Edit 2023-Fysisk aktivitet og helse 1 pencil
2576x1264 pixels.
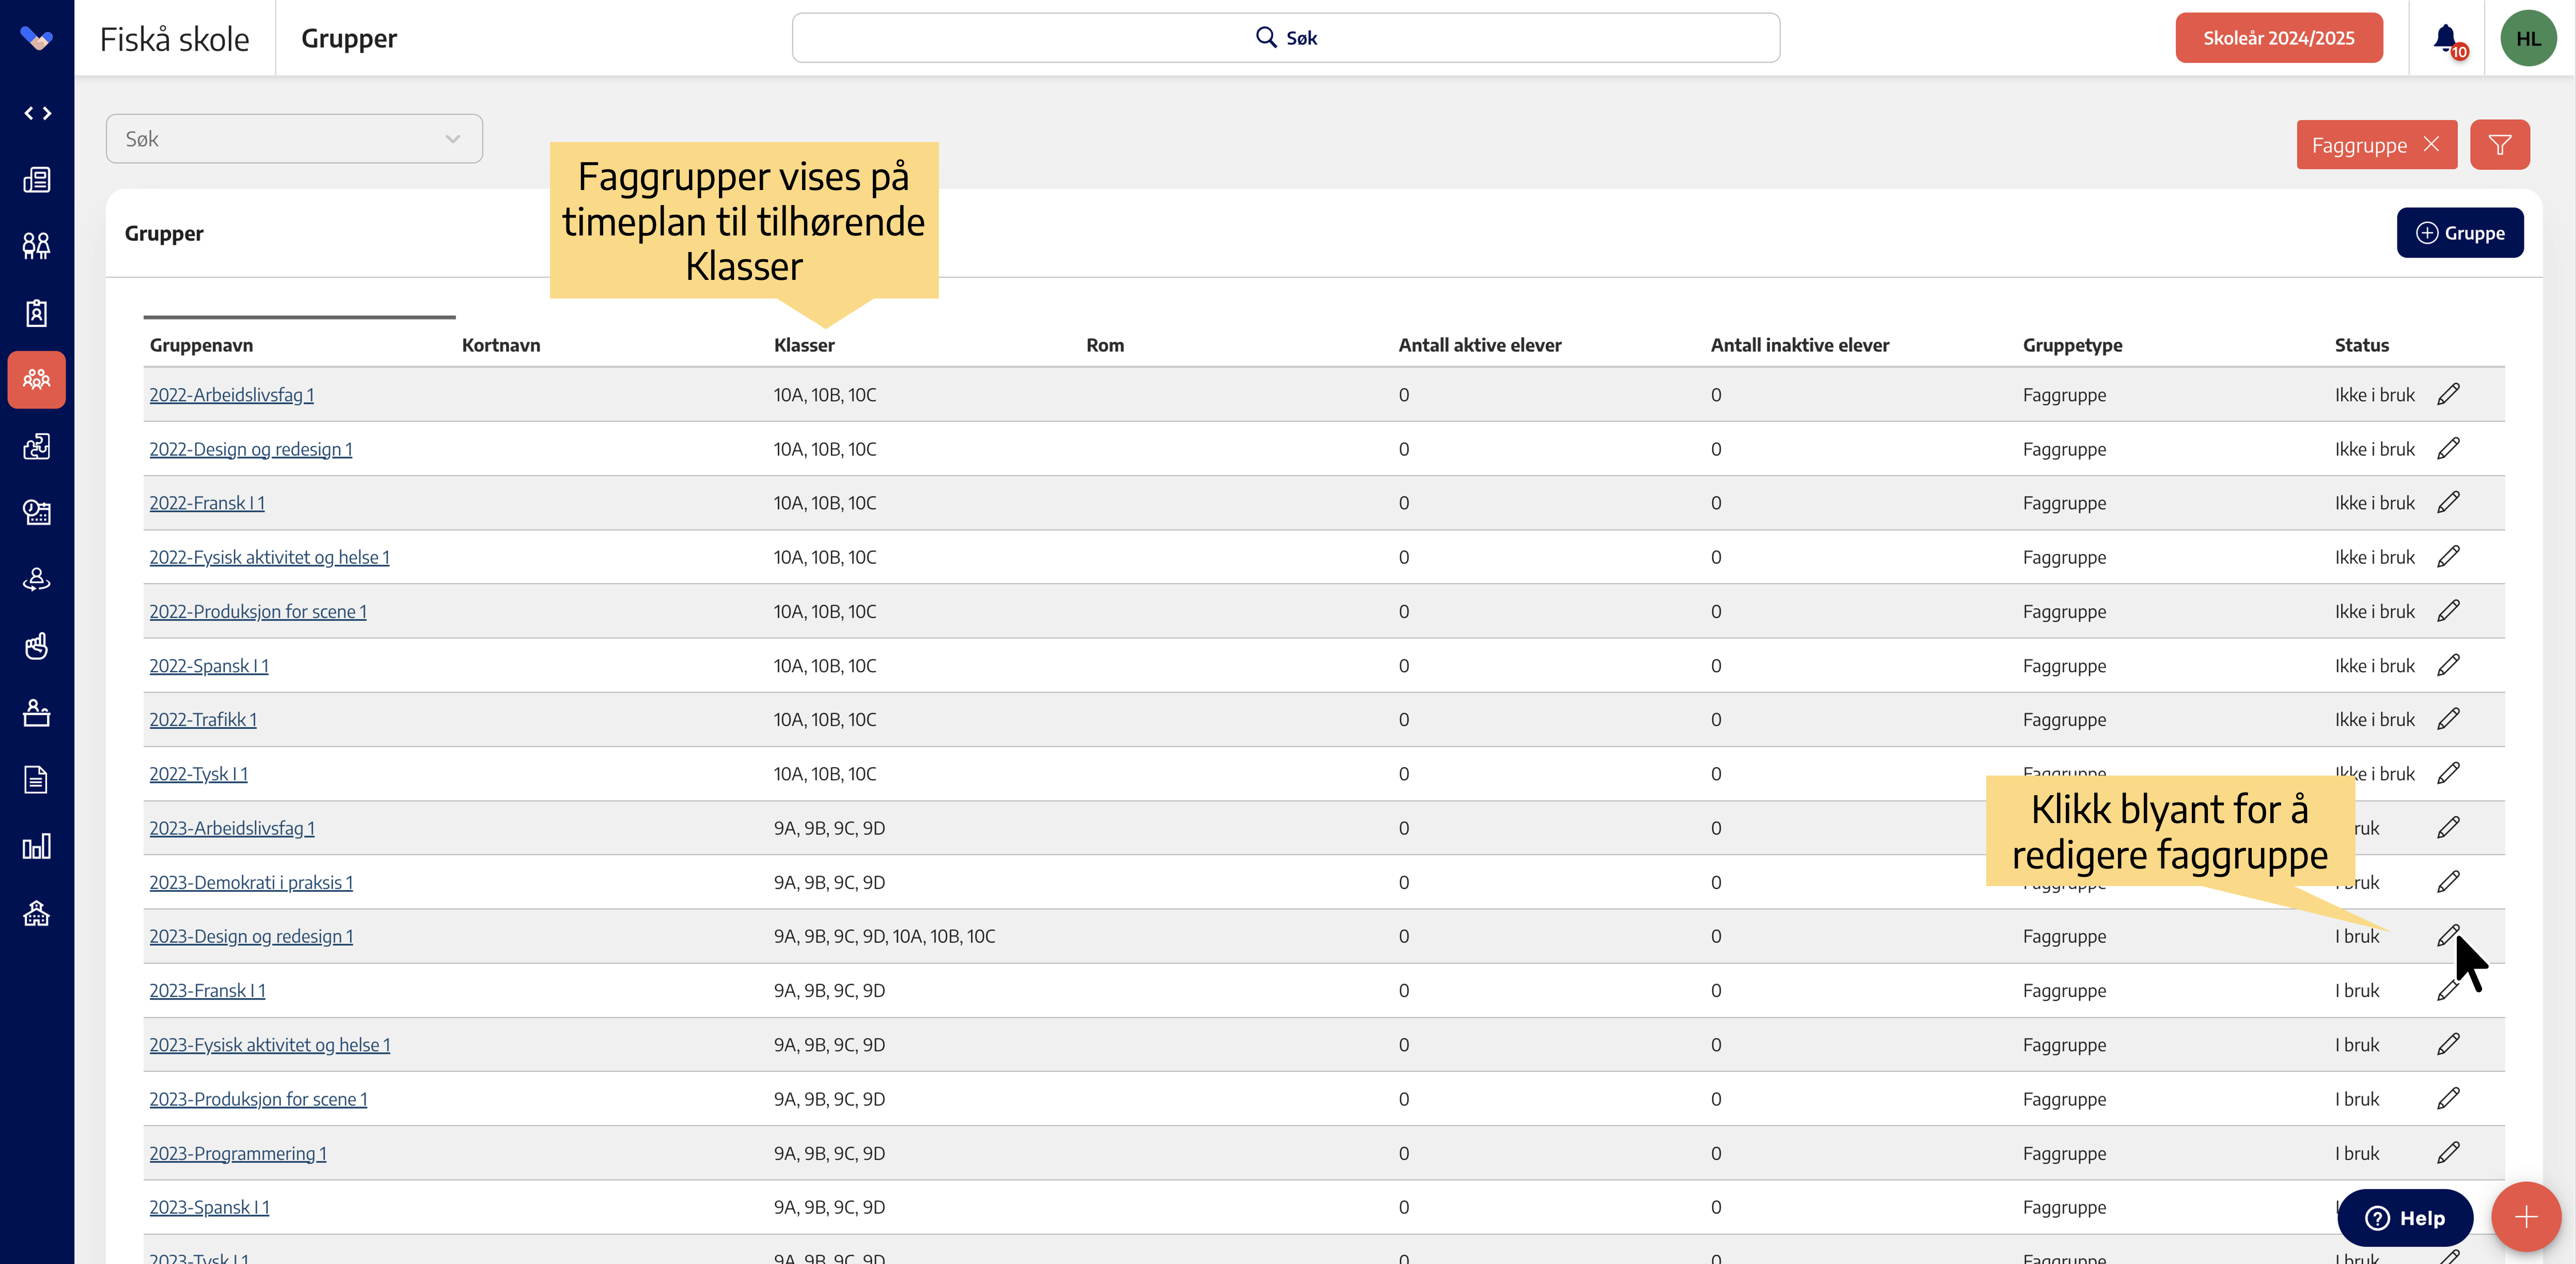2448,1044
